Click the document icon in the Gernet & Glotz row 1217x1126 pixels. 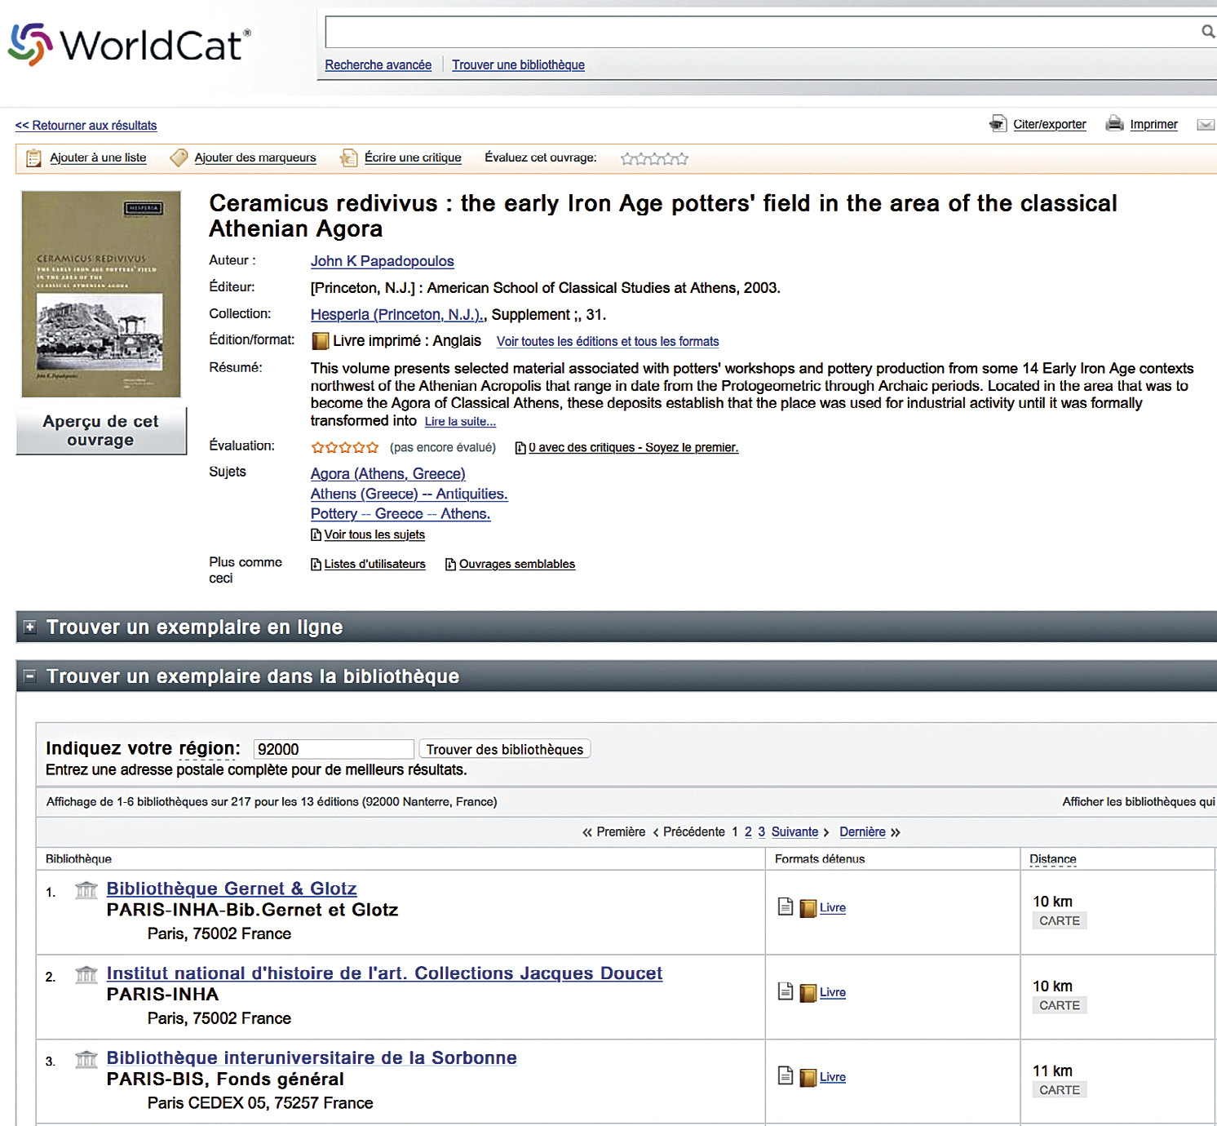[786, 907]
